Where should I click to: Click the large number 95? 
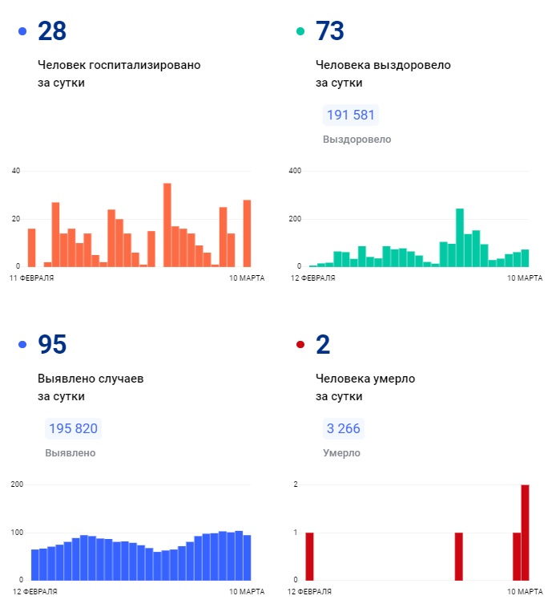[x=52, y=345]
